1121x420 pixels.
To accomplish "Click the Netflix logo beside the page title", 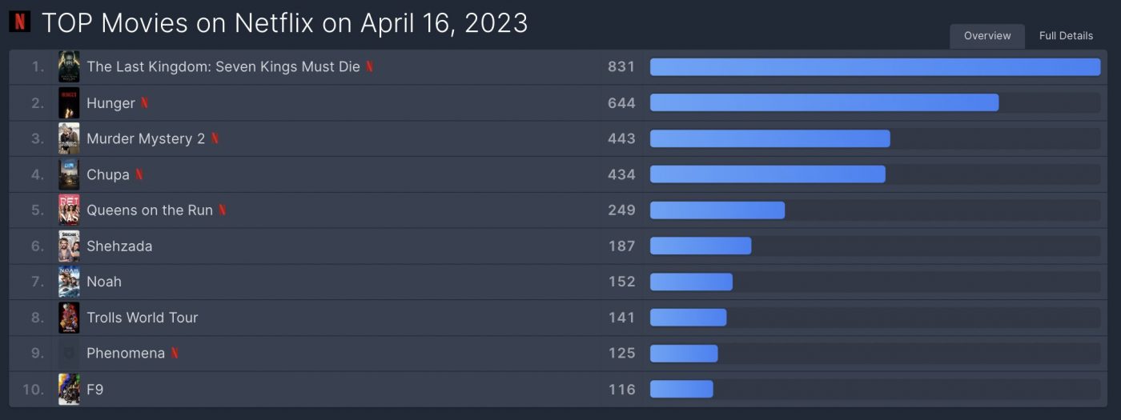I will pyautogui.click(x=19, y=22).
